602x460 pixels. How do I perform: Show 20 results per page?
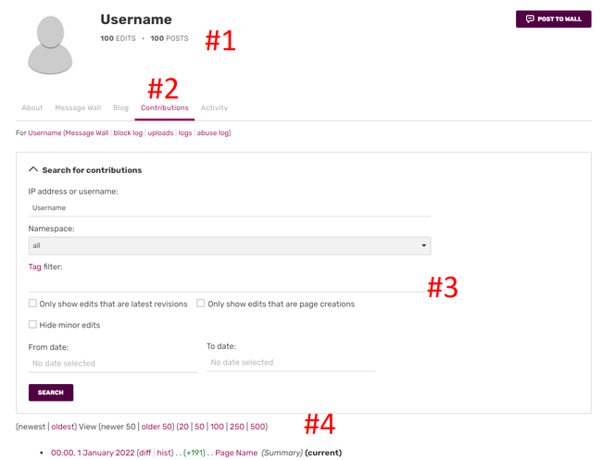coord(184,427)
